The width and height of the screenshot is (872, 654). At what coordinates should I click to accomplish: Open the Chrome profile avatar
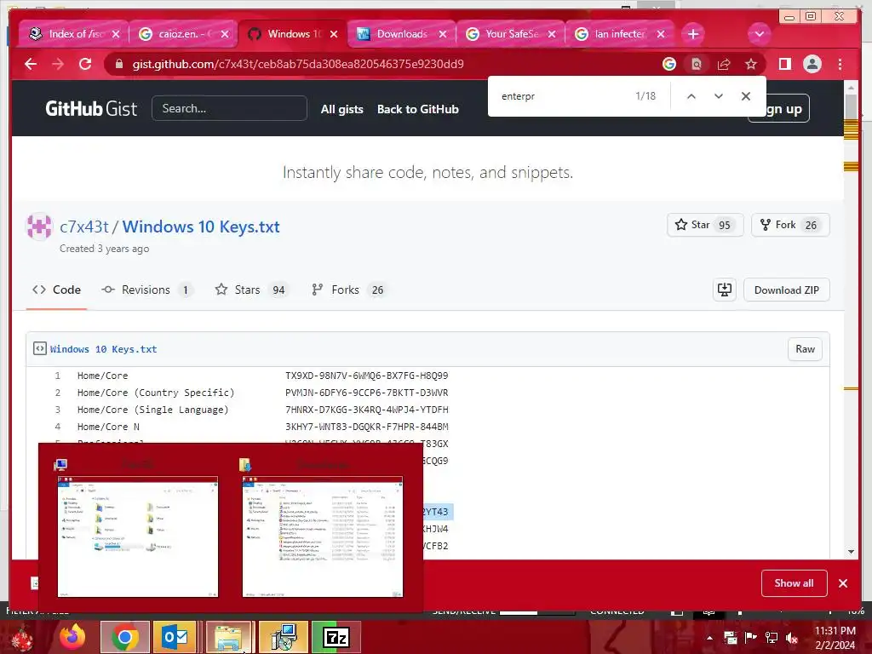point(812,64)
